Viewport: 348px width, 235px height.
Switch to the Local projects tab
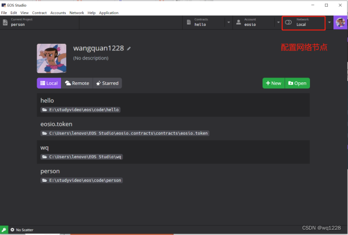(49, 83)
